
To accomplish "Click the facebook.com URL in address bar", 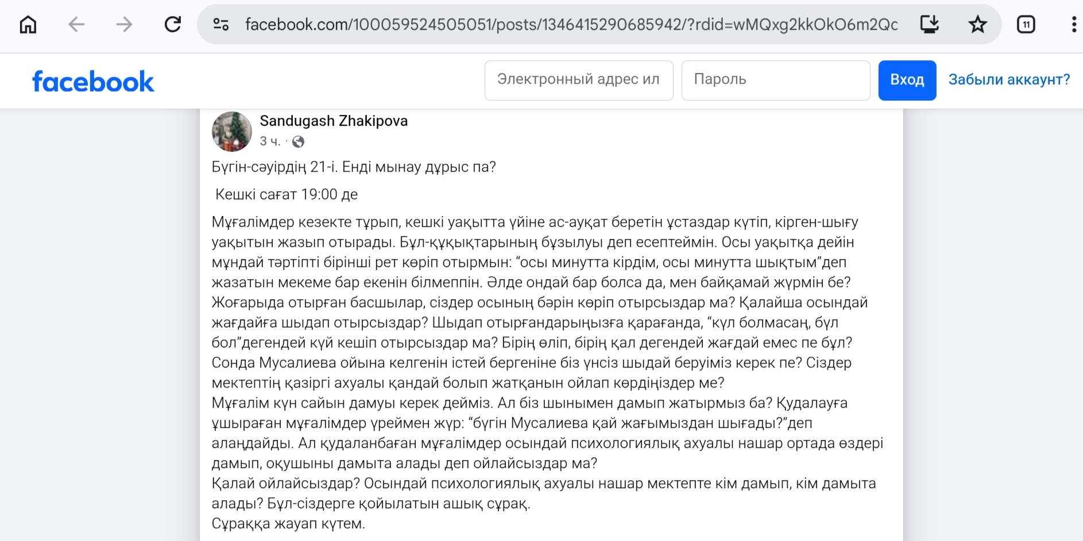I will click(571, 24).
